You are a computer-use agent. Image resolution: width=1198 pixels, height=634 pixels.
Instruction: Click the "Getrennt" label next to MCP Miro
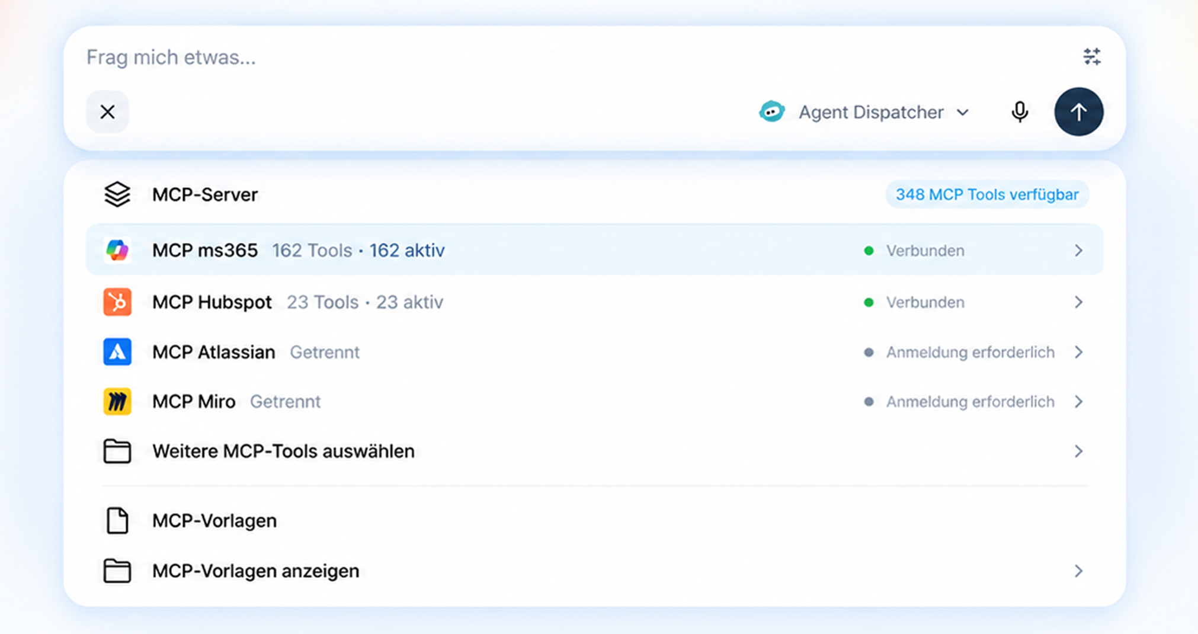[285, 402]
